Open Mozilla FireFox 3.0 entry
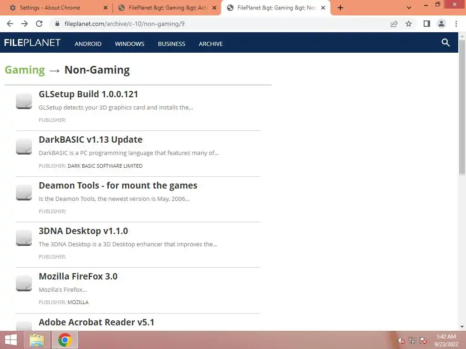The width and height of the screenshot is (466, 349). (78, 276)
